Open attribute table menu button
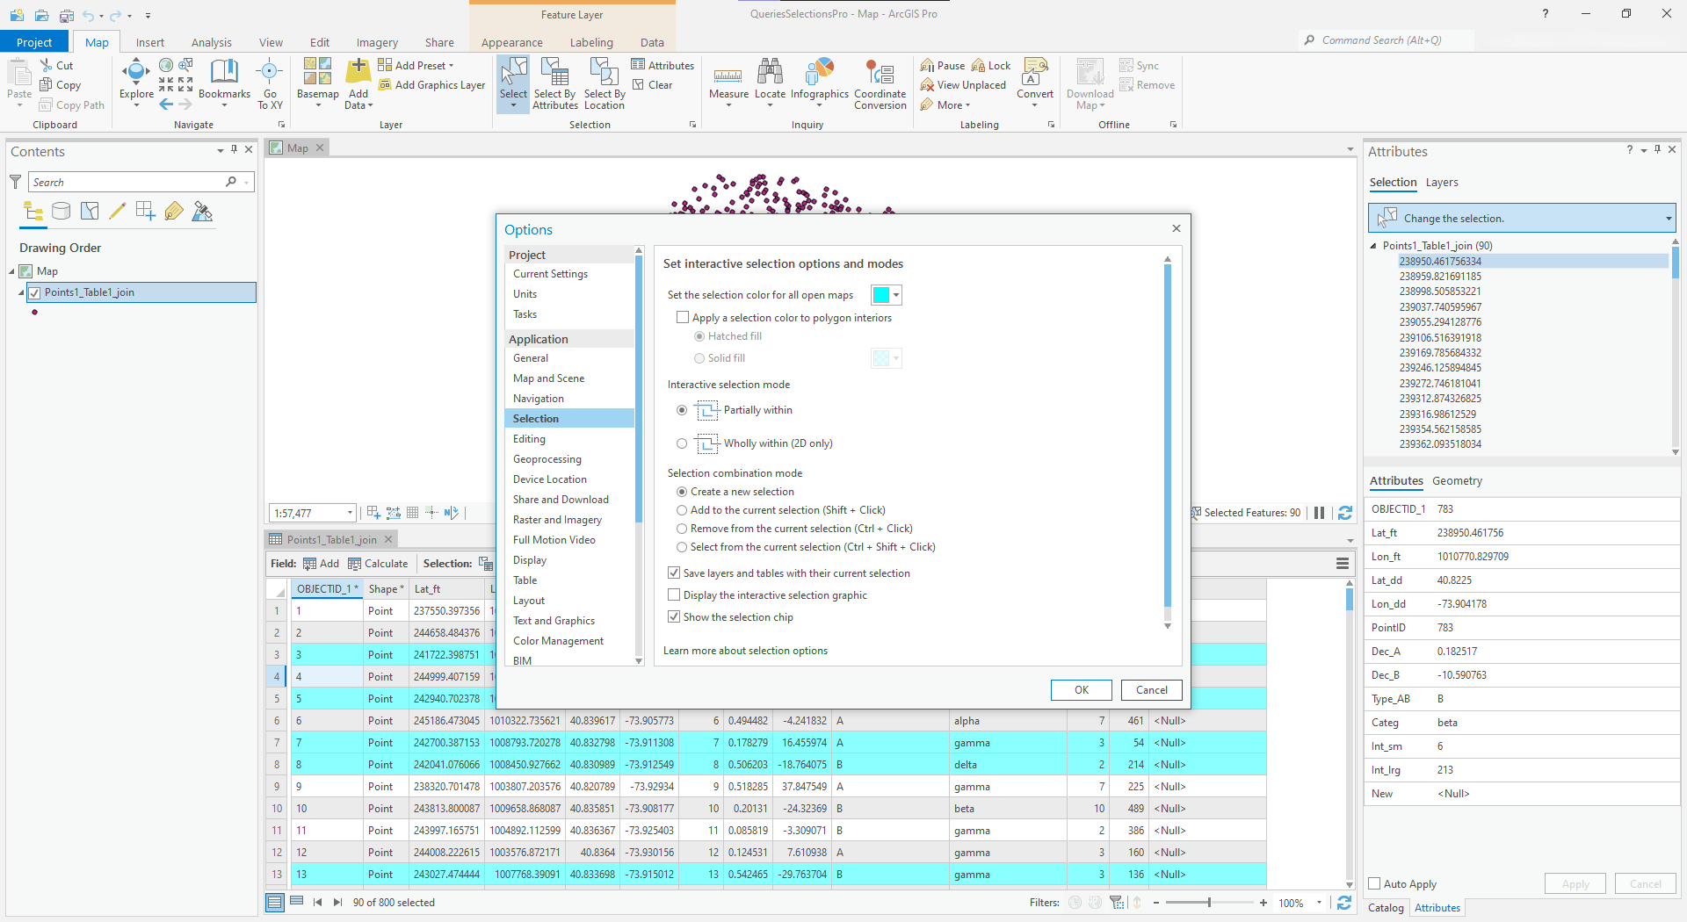The width and height of the screenshot is (1687, 922). 1342,564
